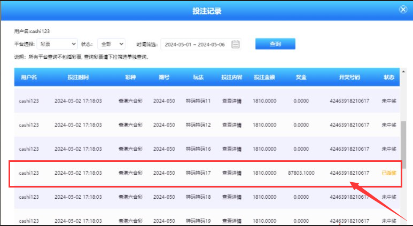This screenshot has width=413, height=226.
Task: View 查看详情 for the 特码特码19 row
Action: (231, 221)
